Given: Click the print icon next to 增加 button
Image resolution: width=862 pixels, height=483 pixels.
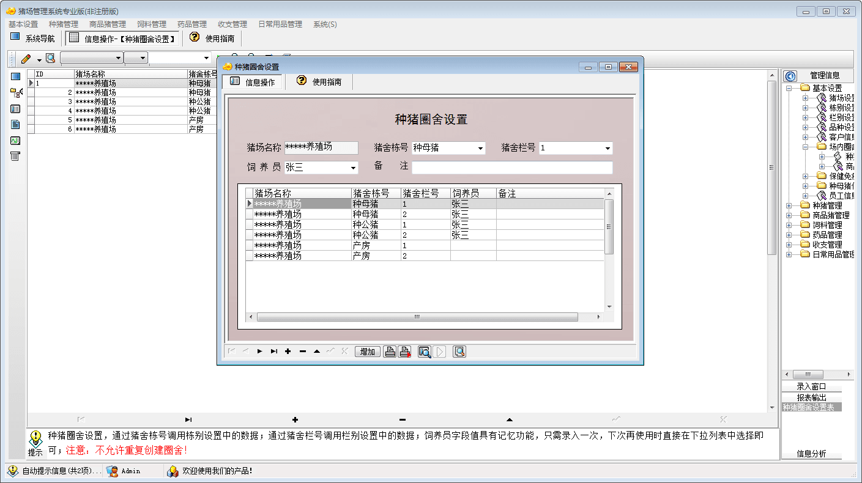Looking at the screenshot, I should click(390, 352).
